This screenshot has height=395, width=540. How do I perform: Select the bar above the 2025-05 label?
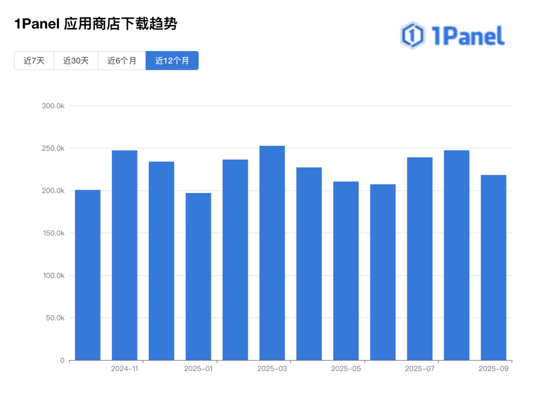pos(346,271)
